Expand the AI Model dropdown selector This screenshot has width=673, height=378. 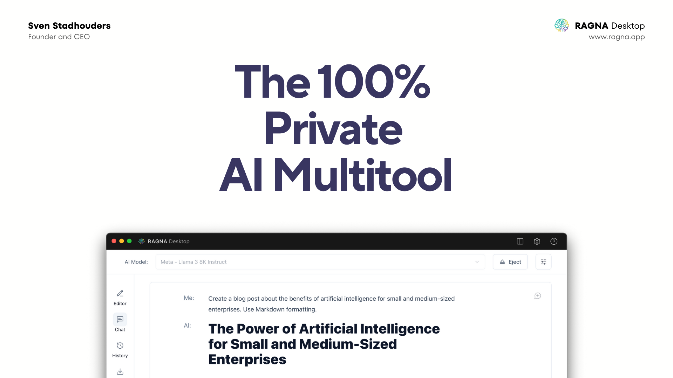point(477,262)
